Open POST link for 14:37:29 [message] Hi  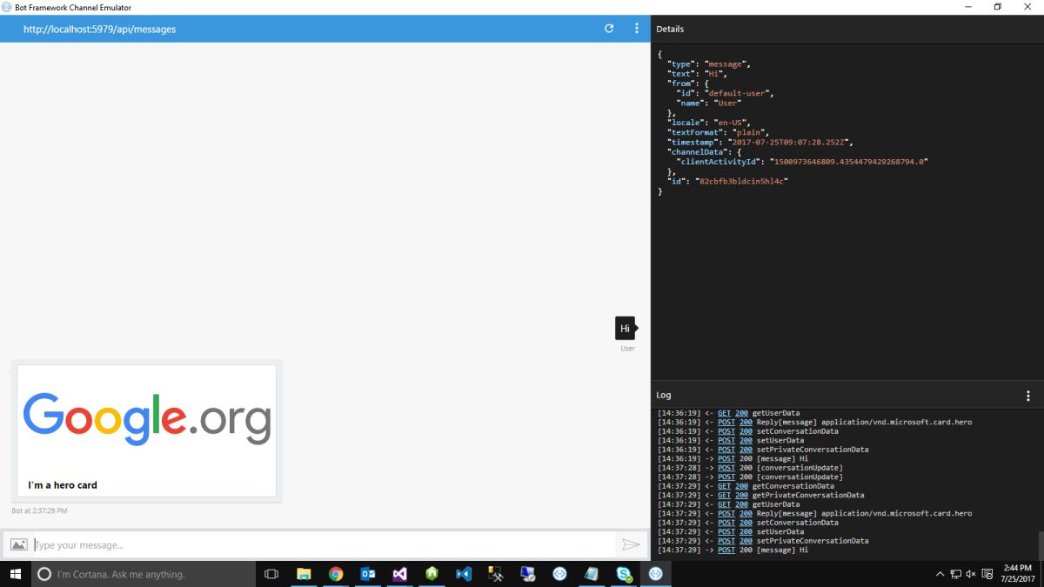click(726, 550)
